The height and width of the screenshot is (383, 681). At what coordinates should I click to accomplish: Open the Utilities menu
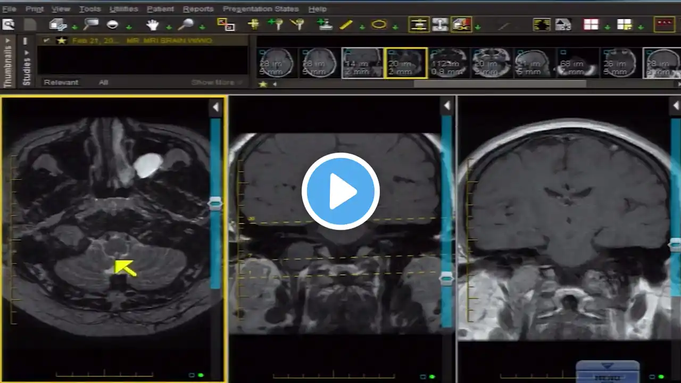click(123, 9)
